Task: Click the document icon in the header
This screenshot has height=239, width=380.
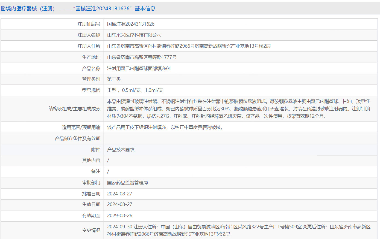Action: [x=3, y=9]
